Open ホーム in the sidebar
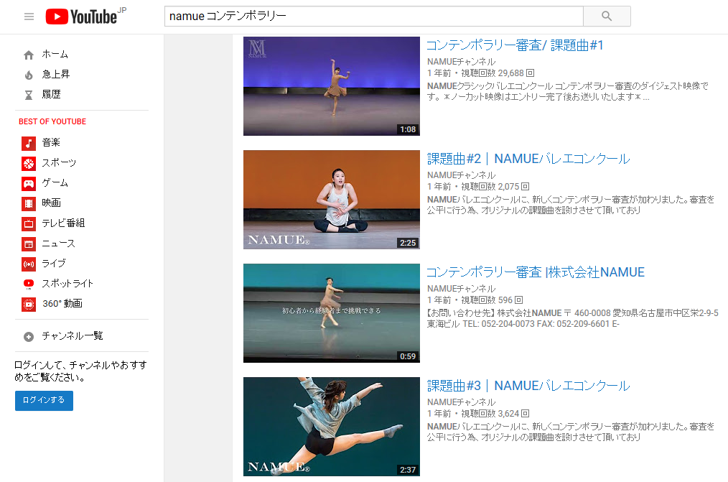Screen dimensions: 728x482 pyautogui.click(x=55, y=55)
